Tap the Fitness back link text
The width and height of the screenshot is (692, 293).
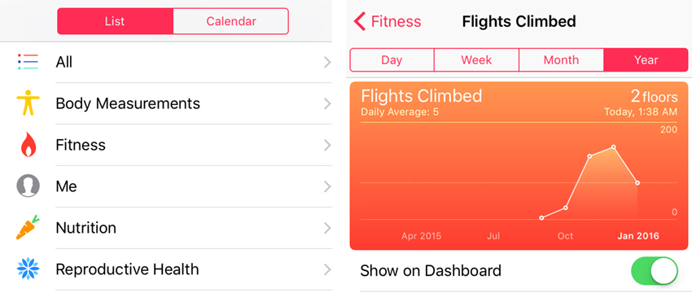(x=396, y=21)
